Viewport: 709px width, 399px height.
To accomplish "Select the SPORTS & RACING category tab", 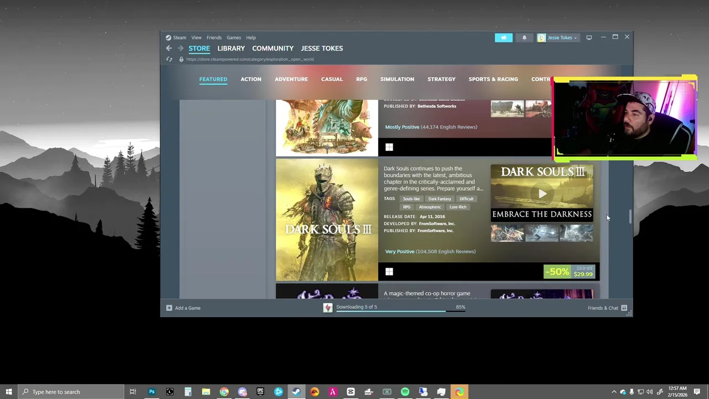I will [x=493, y=79].
